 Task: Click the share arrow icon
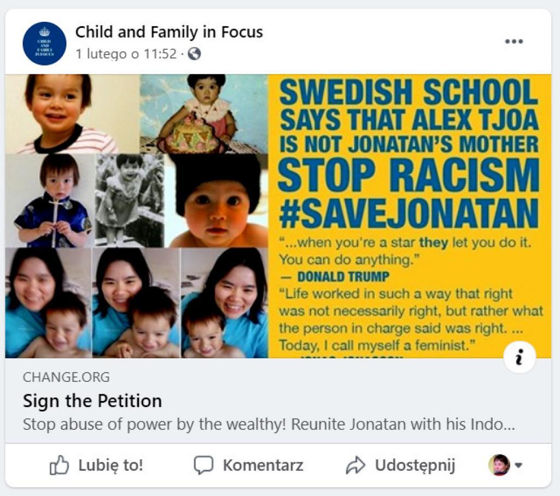(x=355, y=465)
